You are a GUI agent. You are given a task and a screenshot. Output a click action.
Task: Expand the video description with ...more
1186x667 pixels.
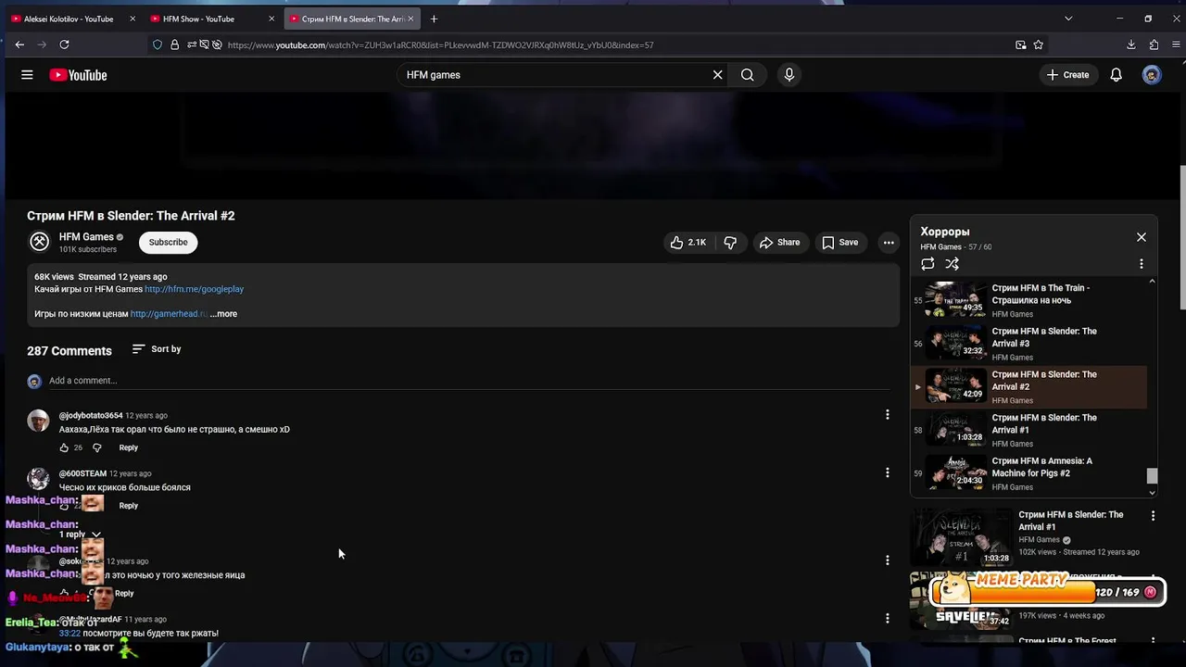click(x=223, y=314)
